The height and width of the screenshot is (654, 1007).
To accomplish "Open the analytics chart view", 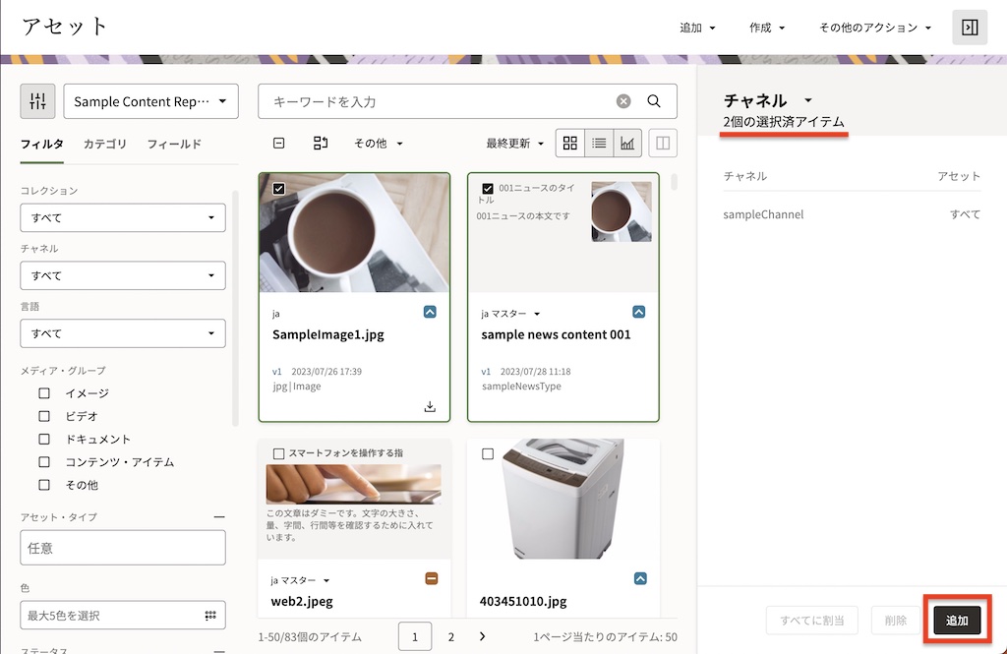I will [x=627, y=144].
